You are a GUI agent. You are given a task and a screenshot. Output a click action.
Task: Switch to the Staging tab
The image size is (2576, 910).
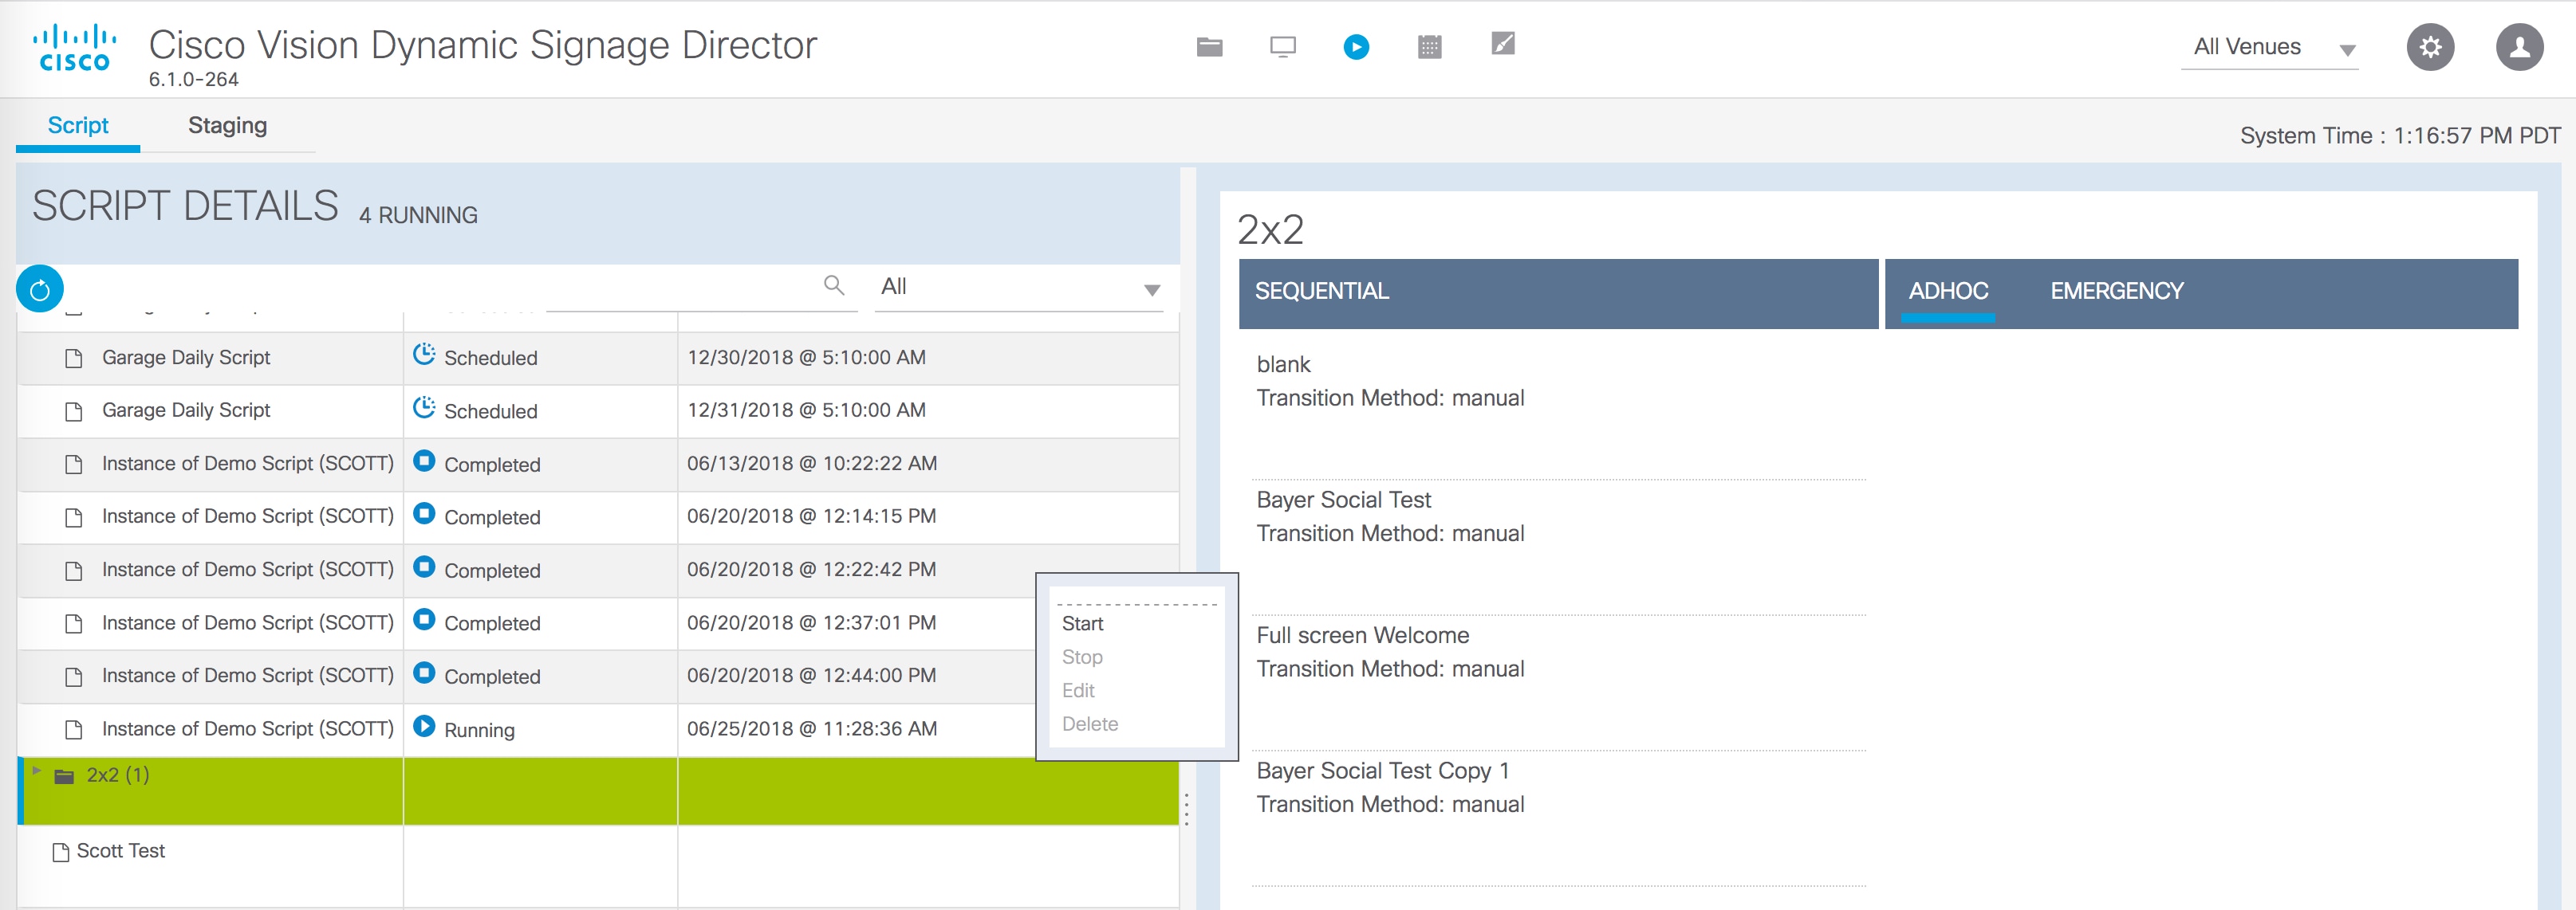pos(227,125)
